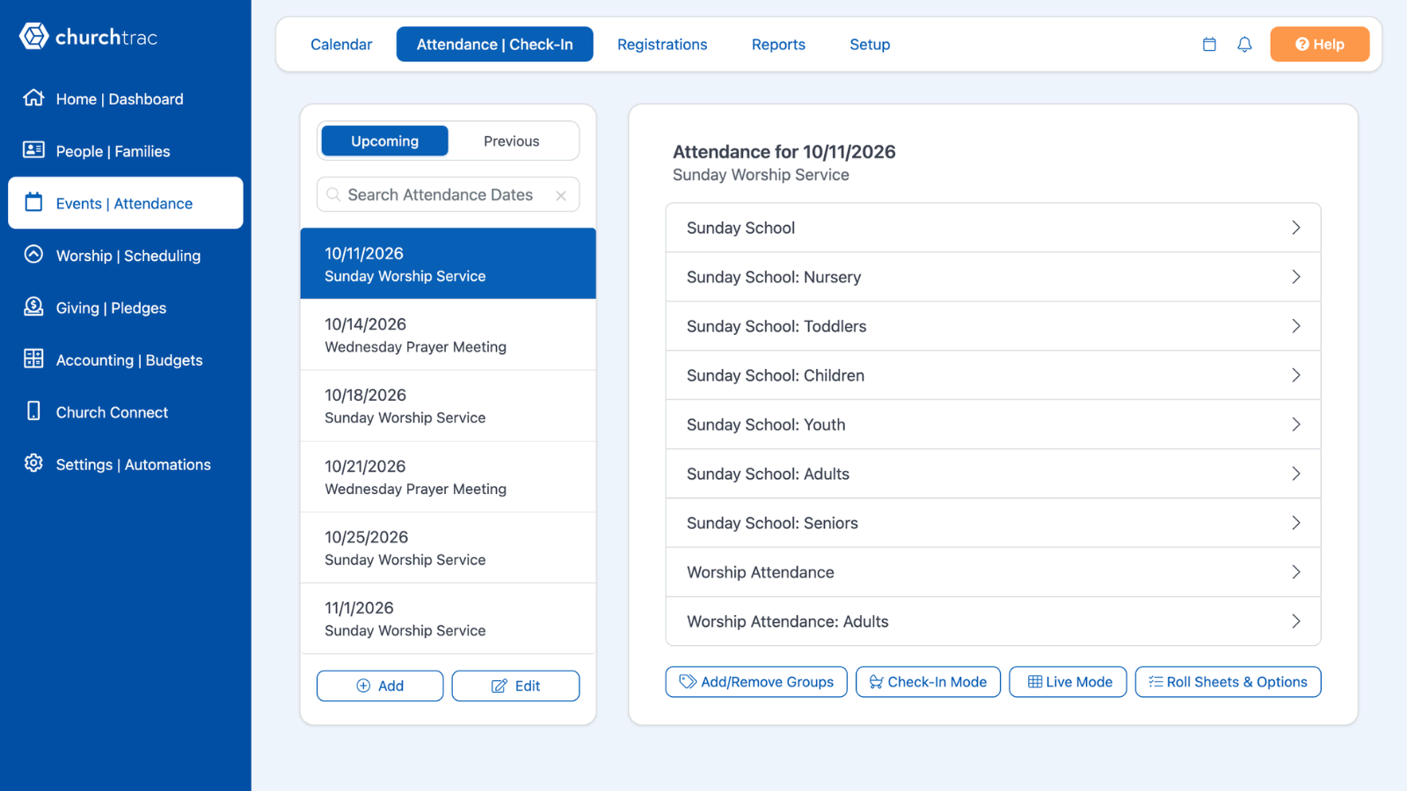The height and width of the screenshot is (791, 1407).
Task: Expand Sunday School: Toddlers row
Action: 993,326
